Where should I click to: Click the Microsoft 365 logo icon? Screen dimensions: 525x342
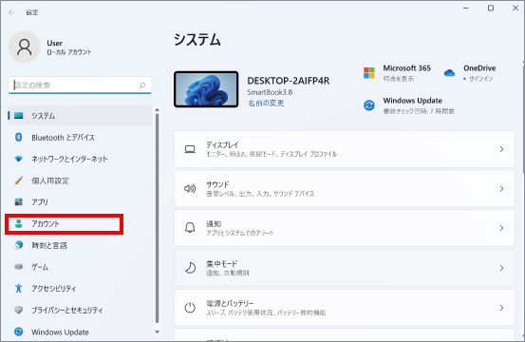click(x=369, y=73)
